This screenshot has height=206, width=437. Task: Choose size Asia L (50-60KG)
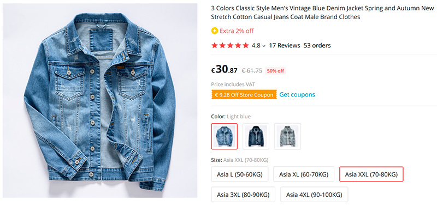(240, 174)
